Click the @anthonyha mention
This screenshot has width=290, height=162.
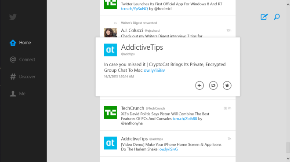tap(132, 123)
